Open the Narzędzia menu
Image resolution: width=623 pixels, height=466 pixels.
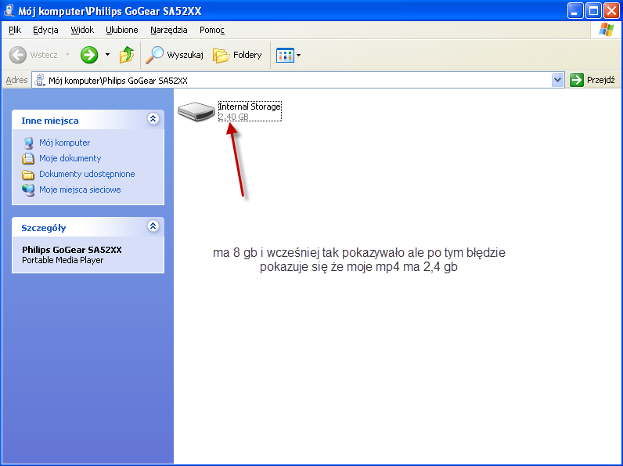click(x=169, y=30)
